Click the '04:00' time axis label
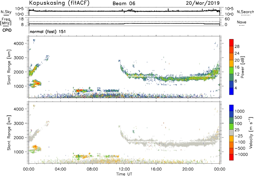This screenshot has height=176, width=254. (x=61, y=169)
